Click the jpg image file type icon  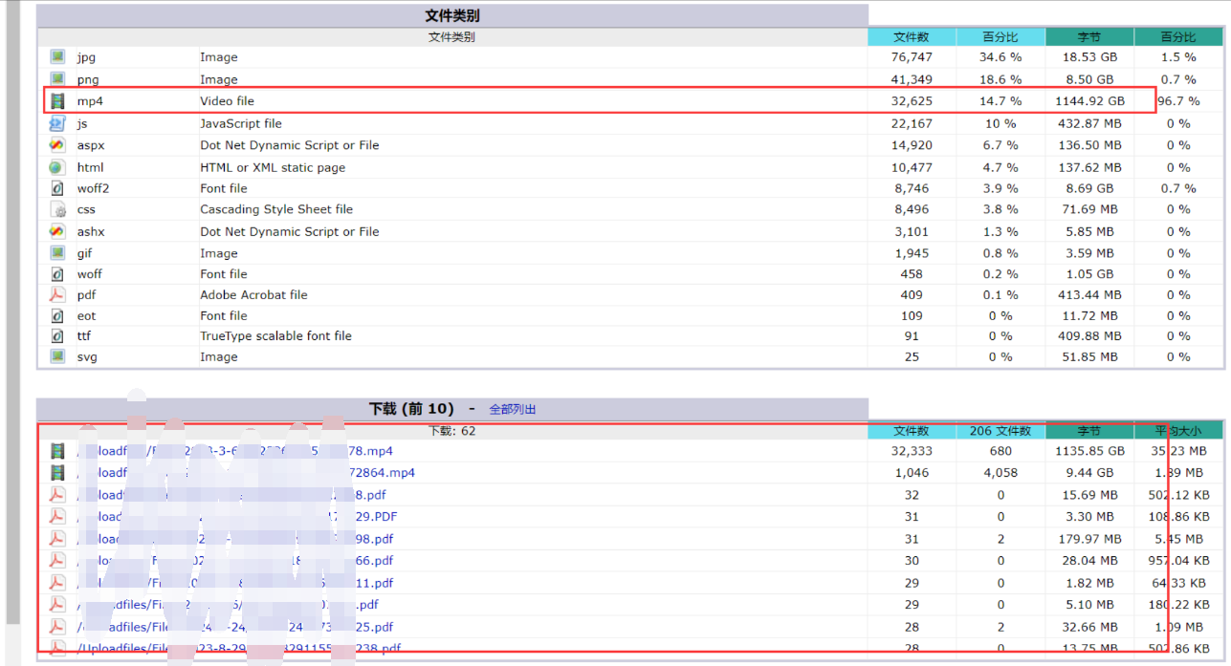[58, 57]
